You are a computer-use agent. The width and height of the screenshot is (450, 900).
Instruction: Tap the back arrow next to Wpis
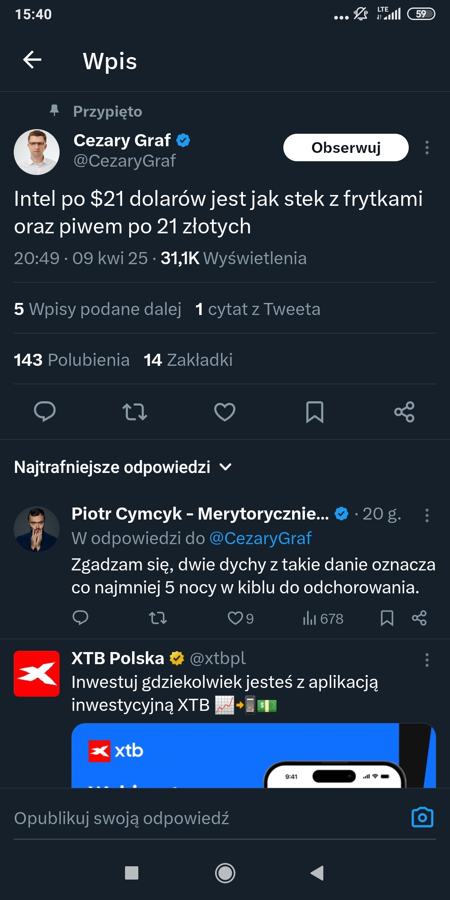32,60
